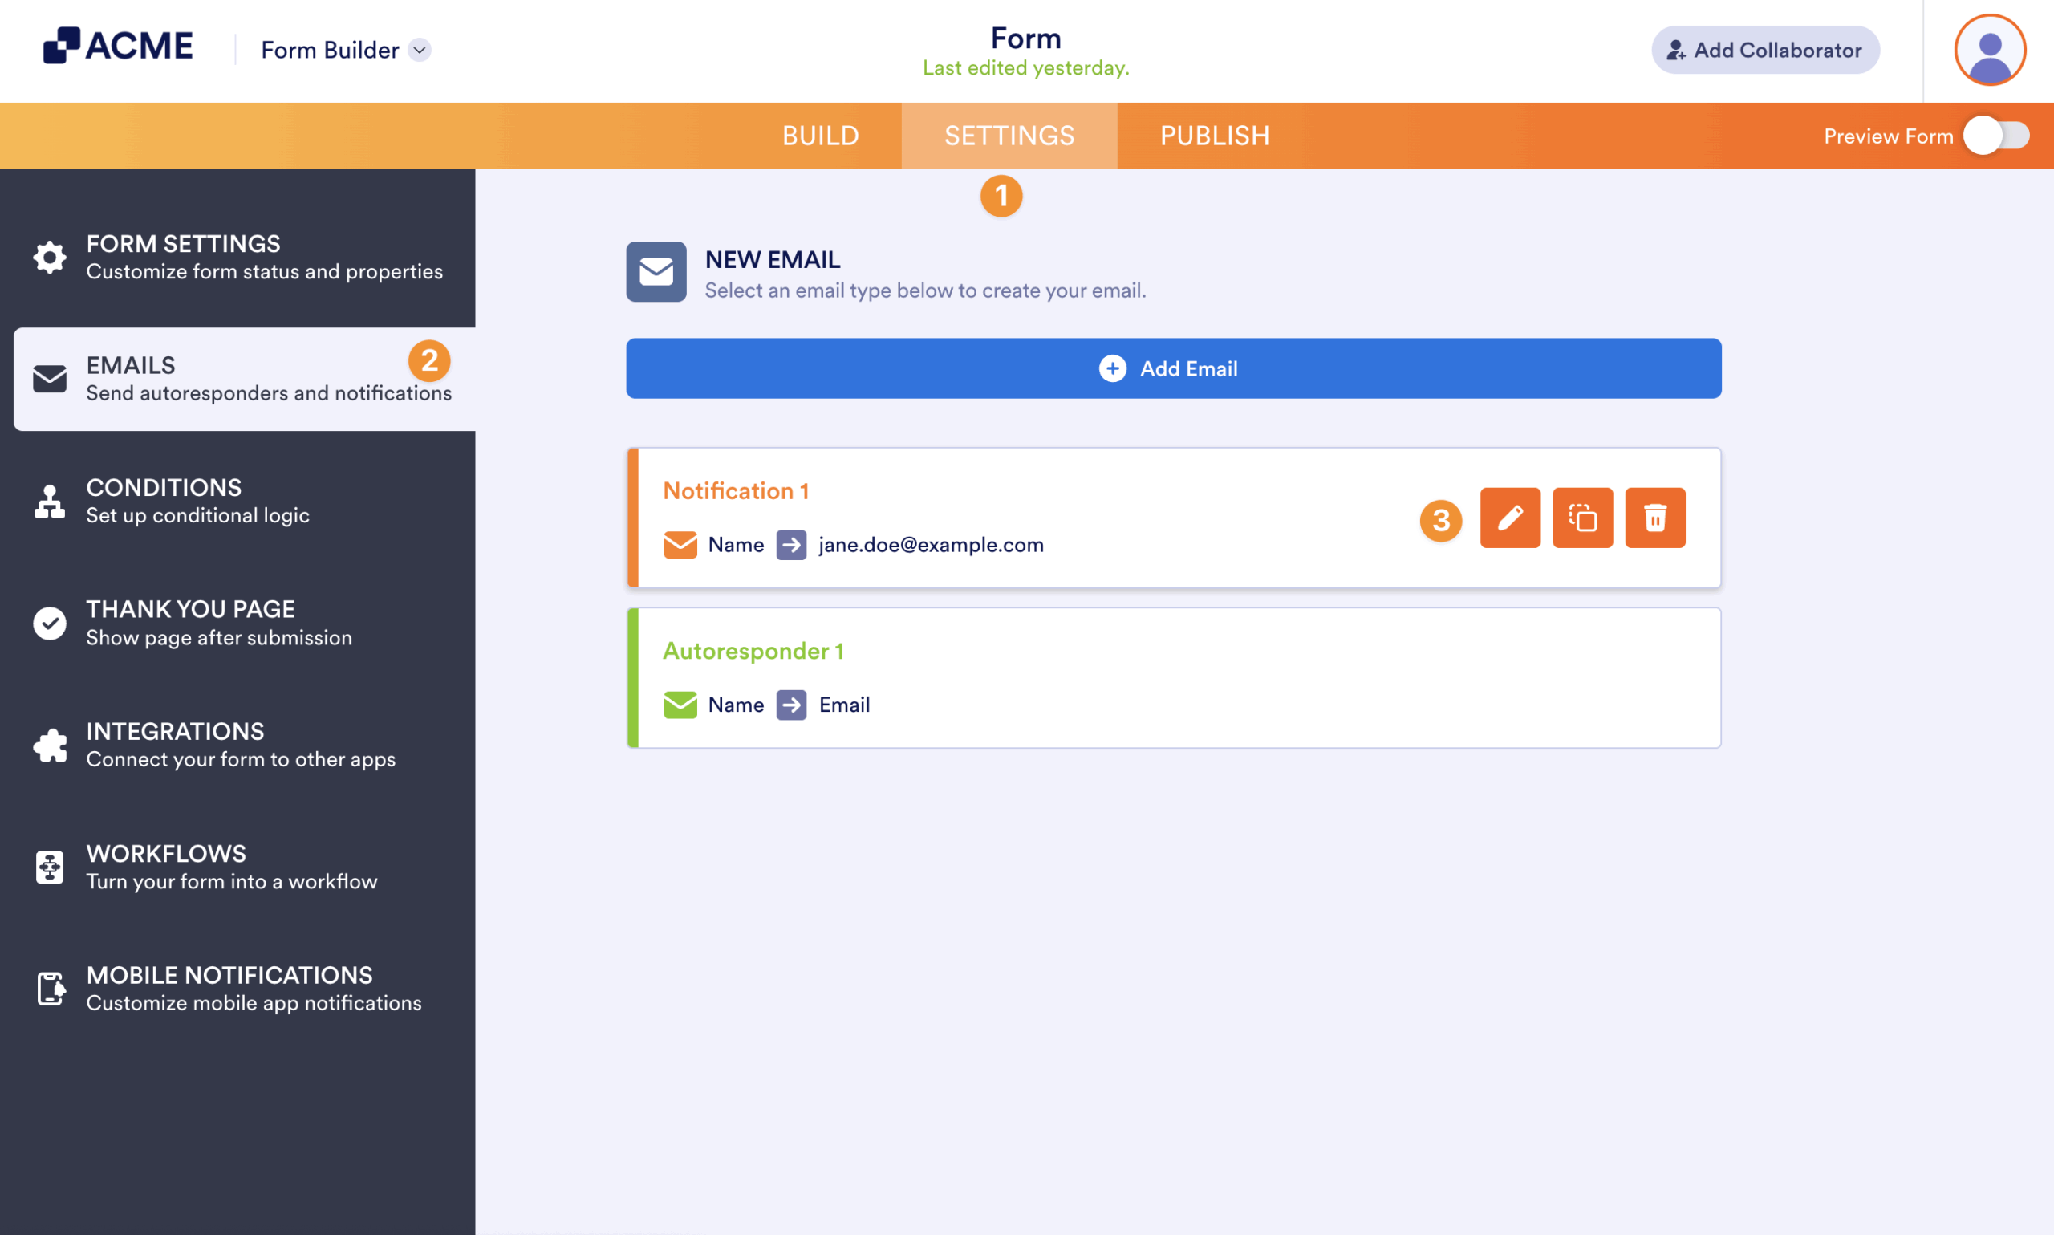
Task: Delete Notification 1 with the trash icon
Action: click(x=1654, y=518)
